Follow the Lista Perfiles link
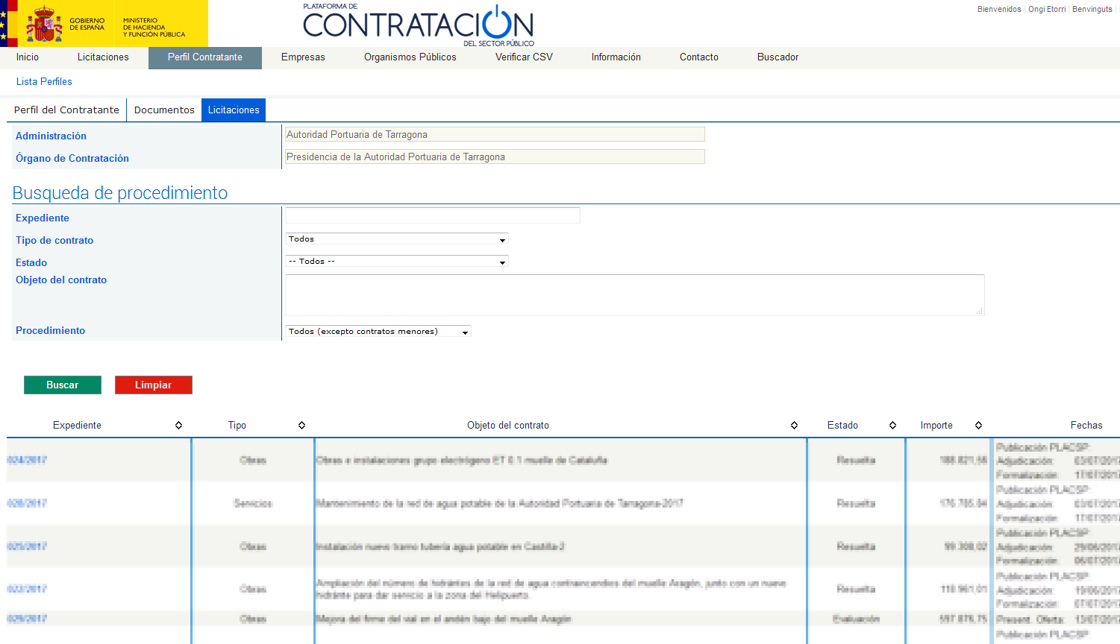 click(44, 82)
